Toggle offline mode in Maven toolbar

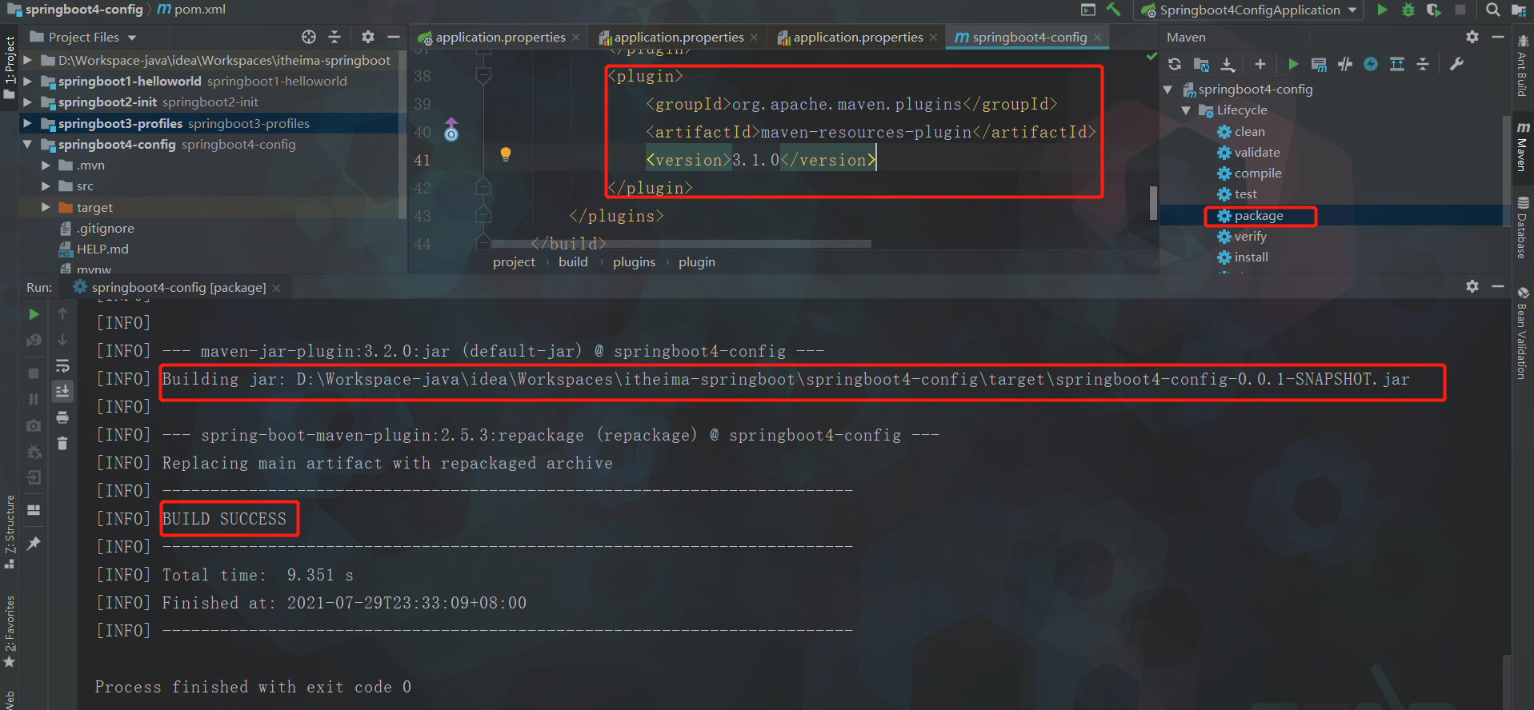[1345, 64]
